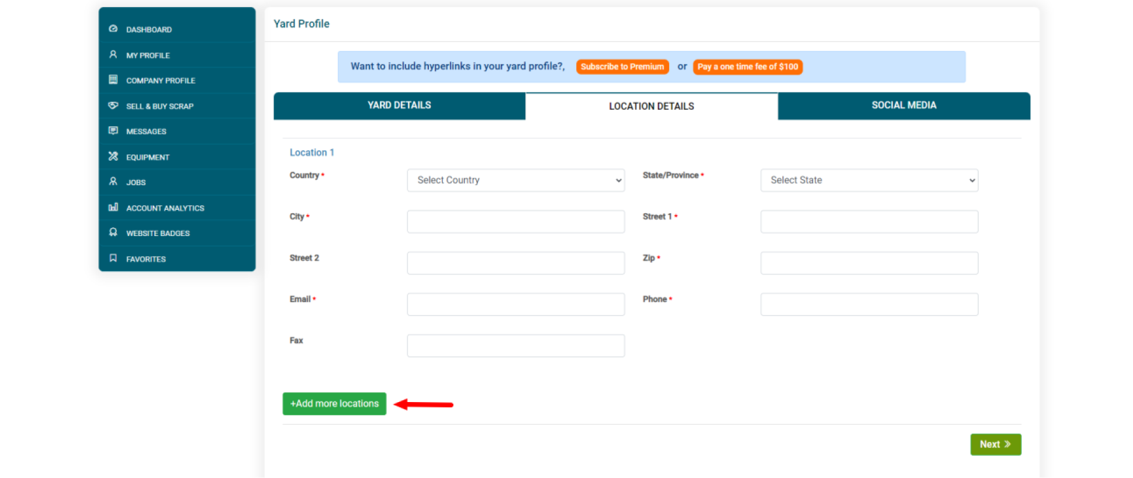Click the Messages chat icon

tap(113, 130)
